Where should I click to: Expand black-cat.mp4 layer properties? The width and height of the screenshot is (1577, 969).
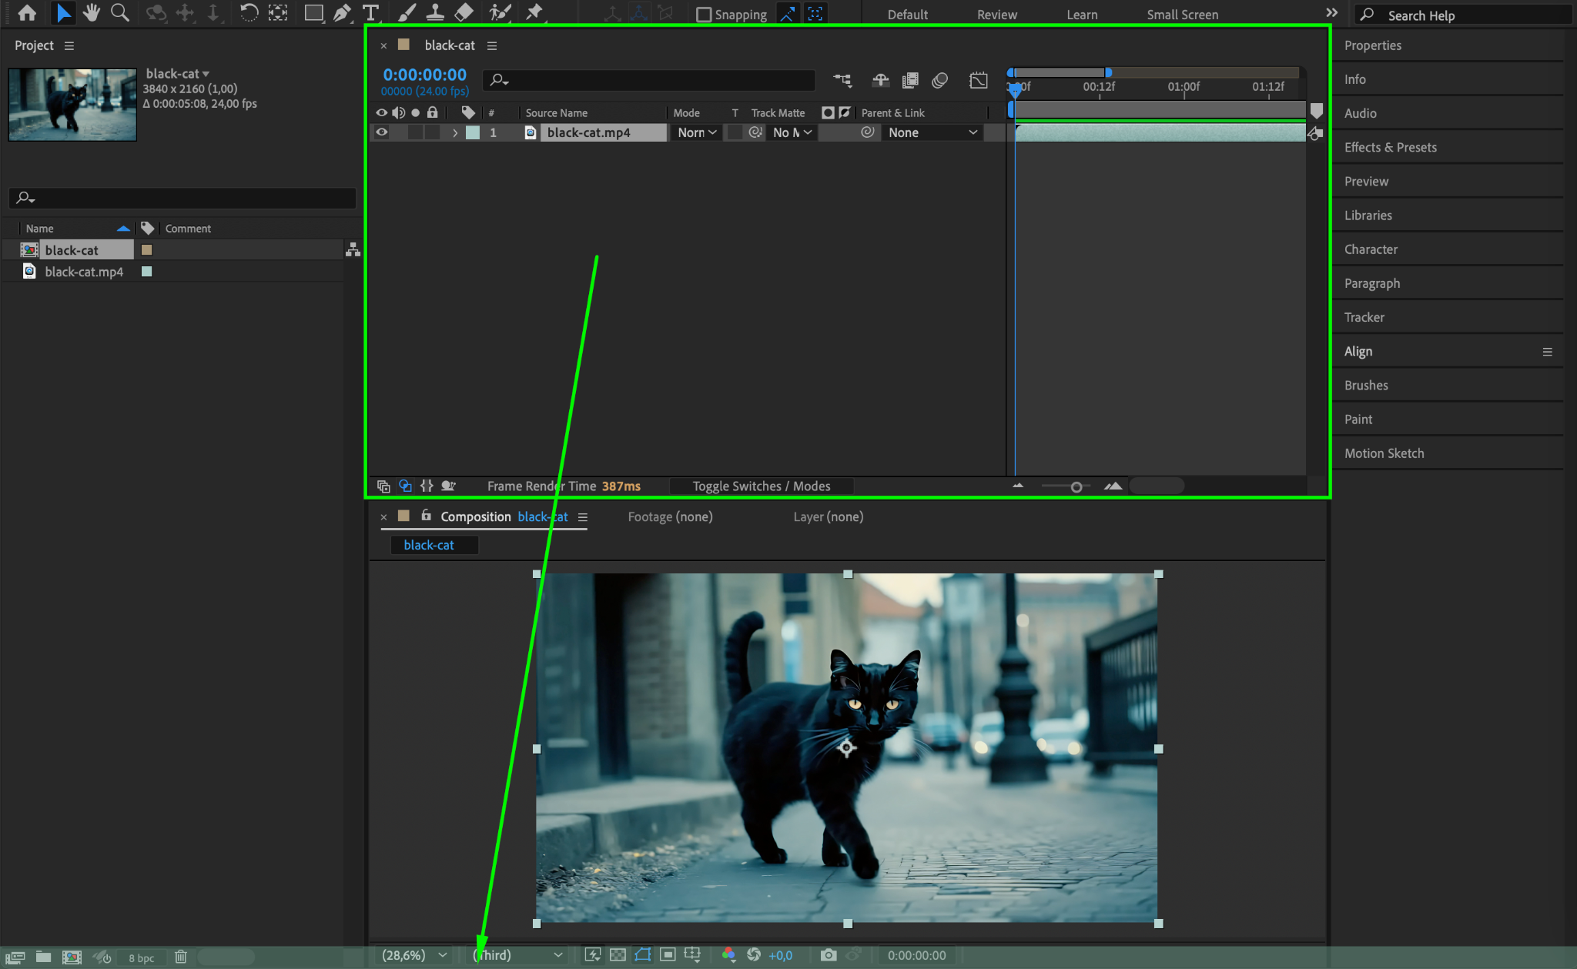click(455, 132)
